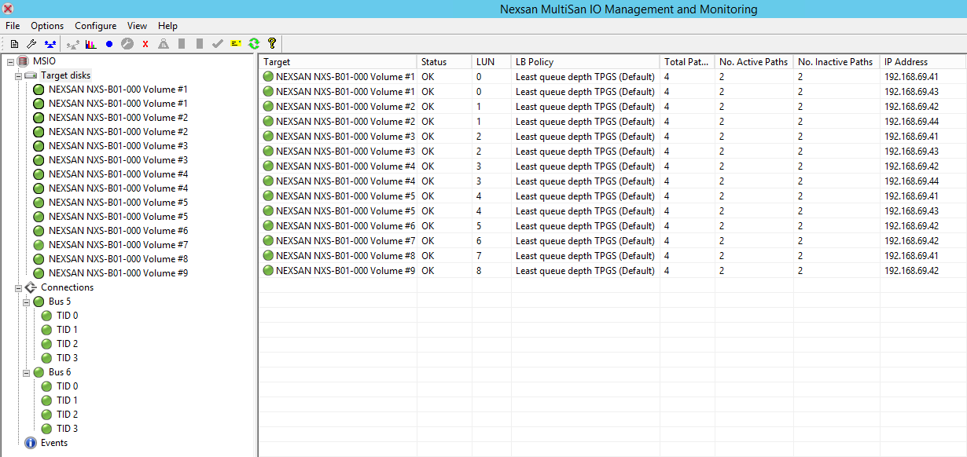
Task: Select TID 2 under Bus 6
Action: pos(67,415)
